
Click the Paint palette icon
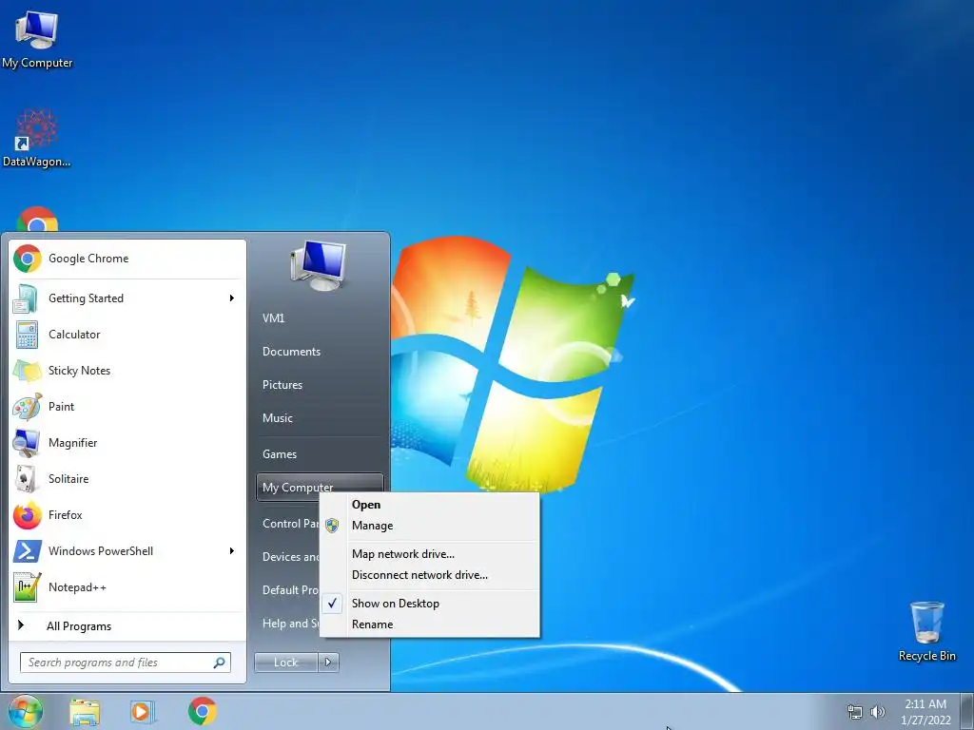(28, 407)
